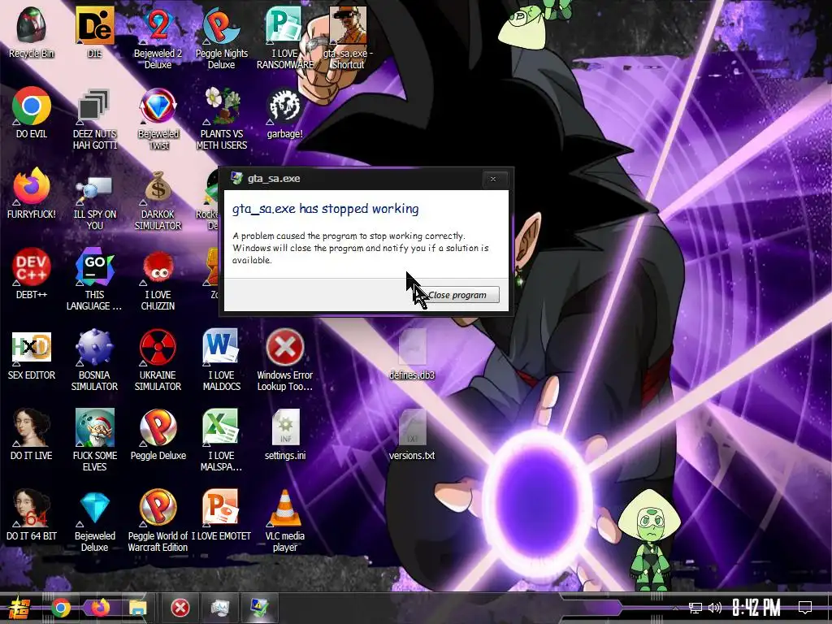Viewport: 832px width, 624px height.
Task: Select the DO IT LIVE portrait icon
Action: [32, 427]
